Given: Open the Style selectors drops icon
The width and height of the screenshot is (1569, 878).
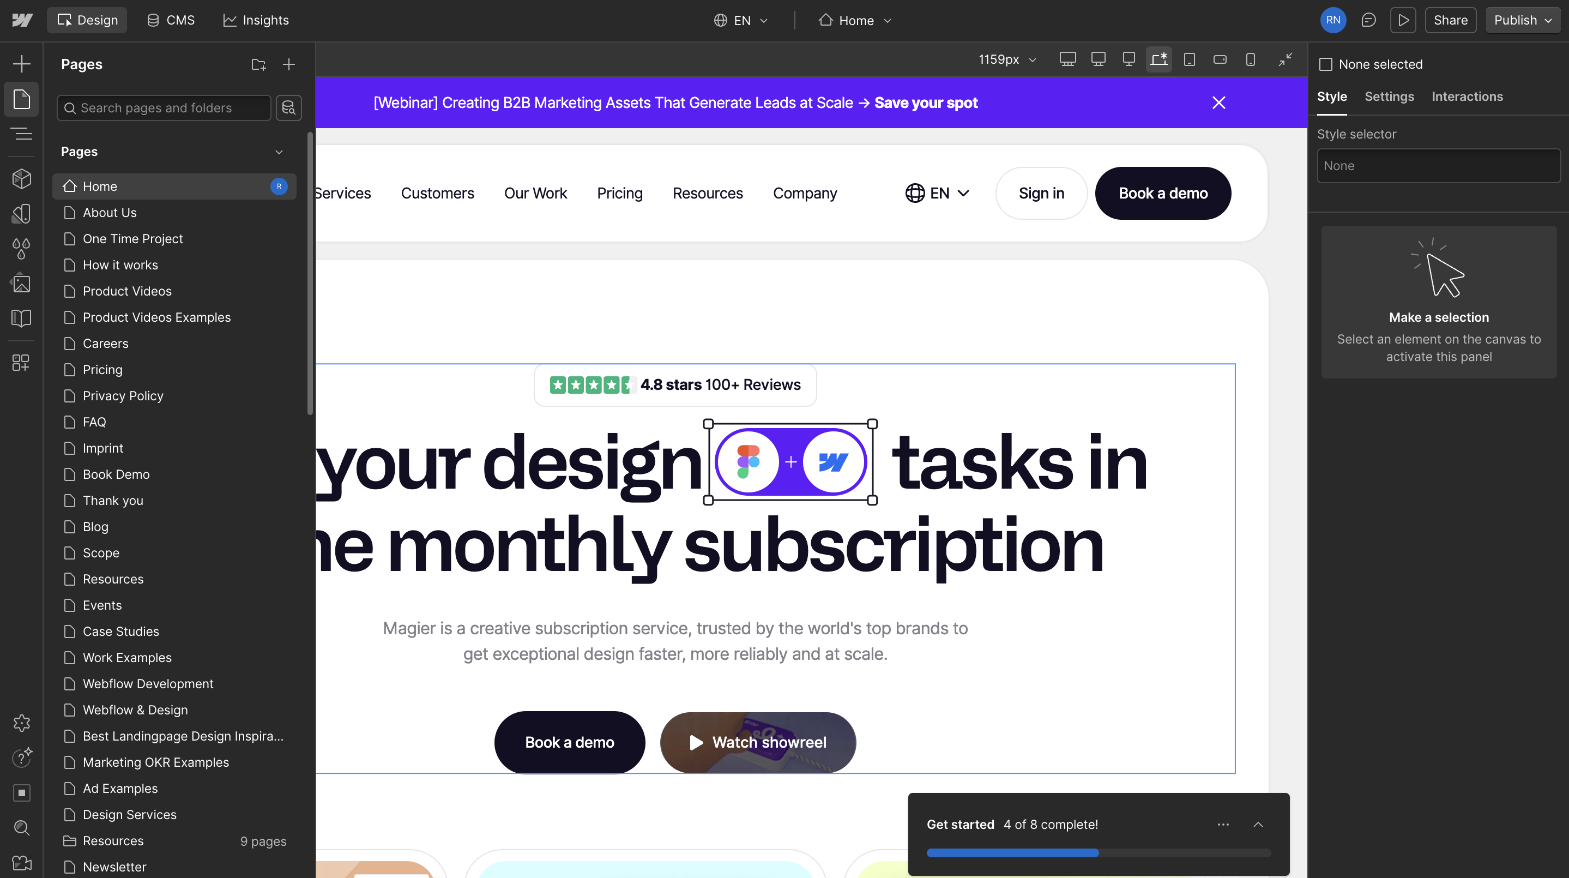Looking at the screenshot, I should (x=22, y=248).
